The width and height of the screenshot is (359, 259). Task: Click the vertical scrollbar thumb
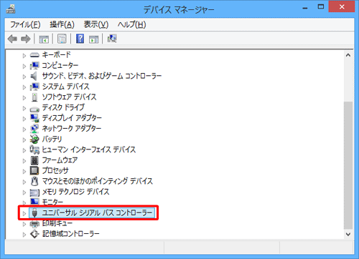coord(348,165)
